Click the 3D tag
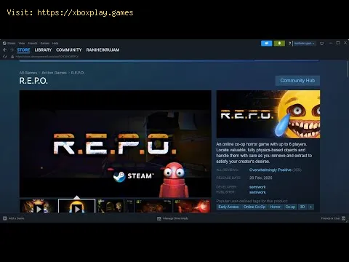Viewport: 349px width, 262px height. (x=302, y=207)
